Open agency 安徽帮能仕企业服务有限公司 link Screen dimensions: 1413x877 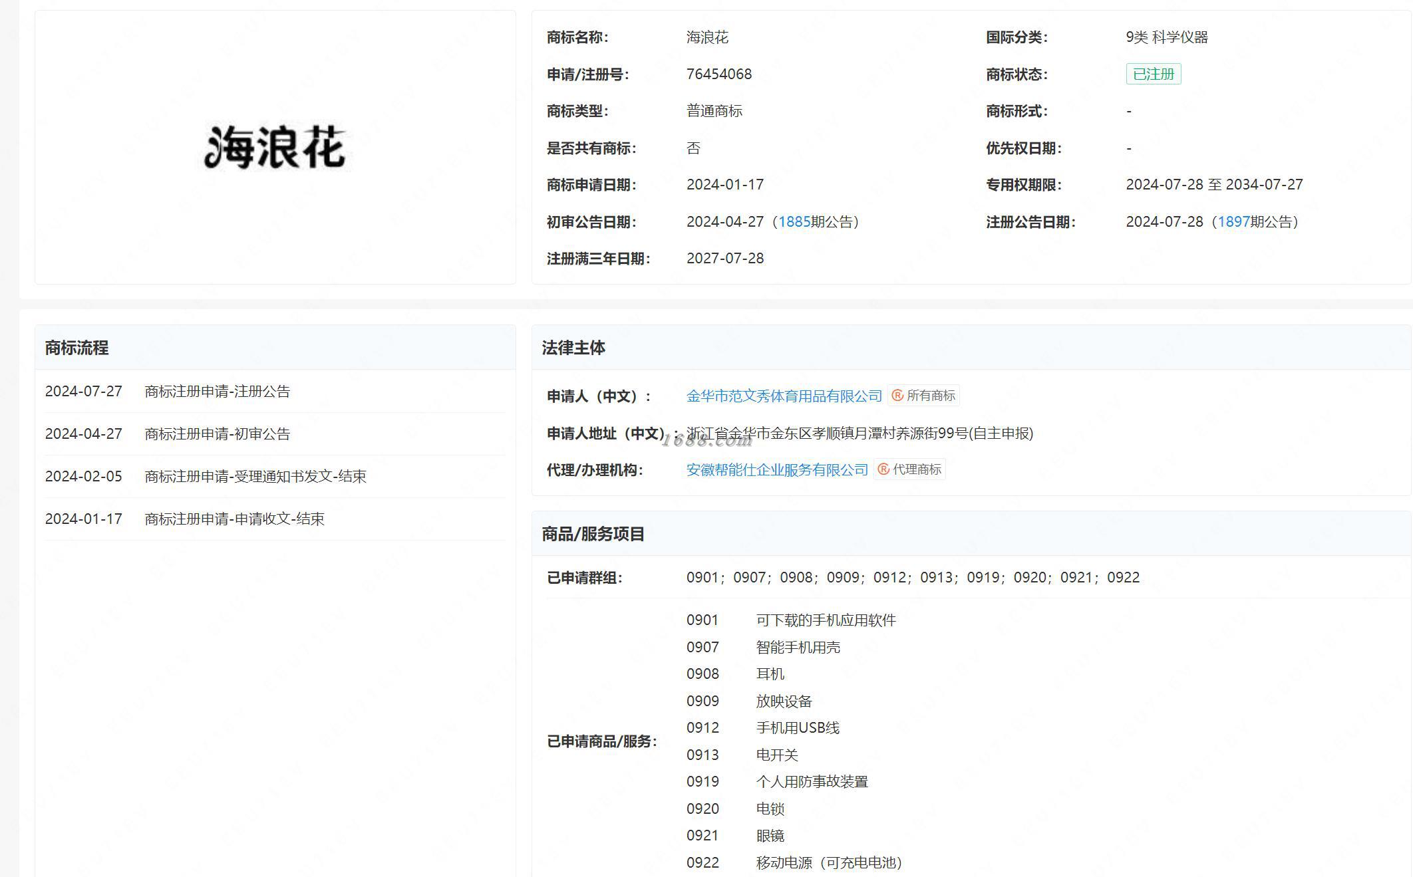click(x=777, y=470)
